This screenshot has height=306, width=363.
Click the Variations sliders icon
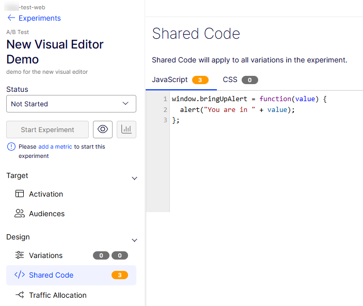pos(20,255)
